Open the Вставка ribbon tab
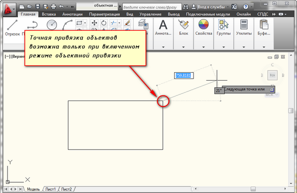Screen dimensions: 297x193 49,14
